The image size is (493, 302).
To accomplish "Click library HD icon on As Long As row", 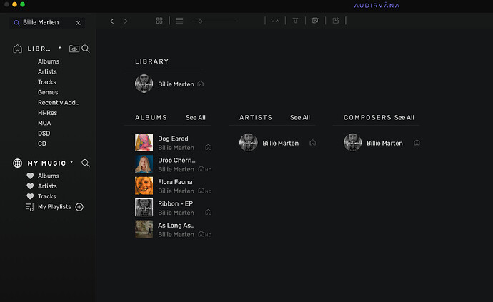I will tap(204, 234).
